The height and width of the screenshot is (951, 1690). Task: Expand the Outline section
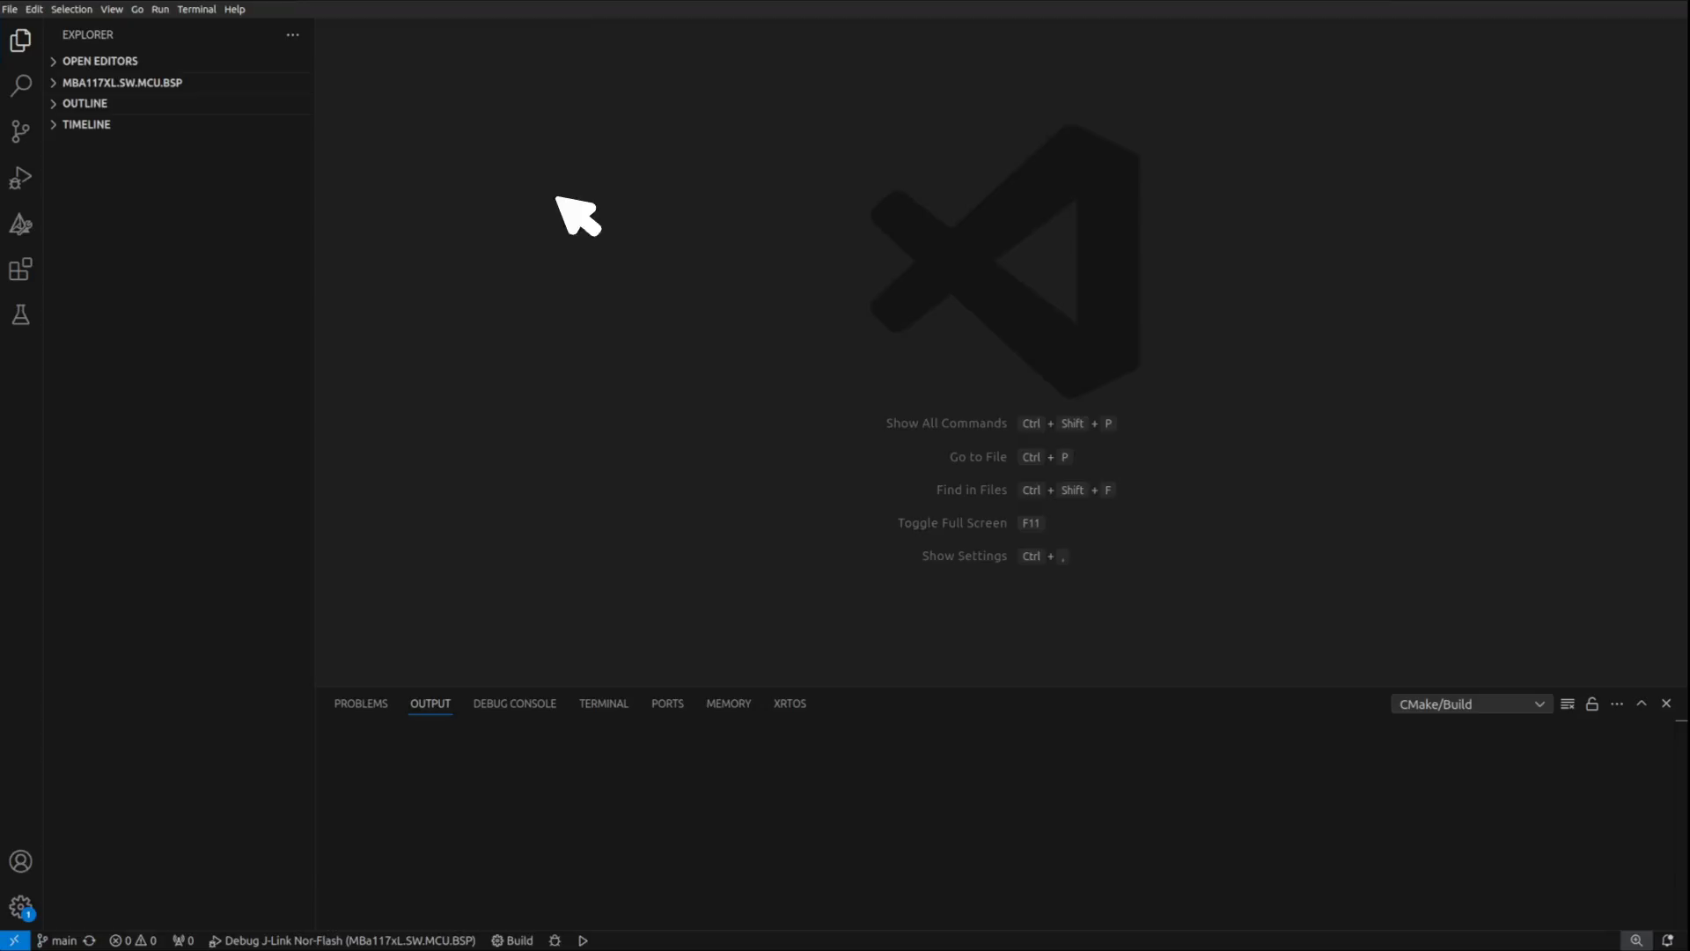pyautogui.click(x=180, y=104)
